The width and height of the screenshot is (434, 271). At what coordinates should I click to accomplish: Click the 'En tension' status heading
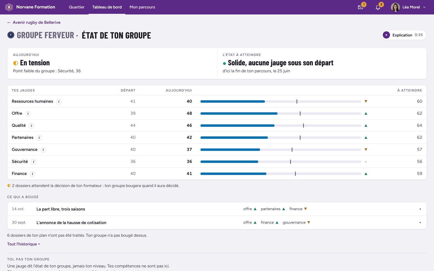35,63
